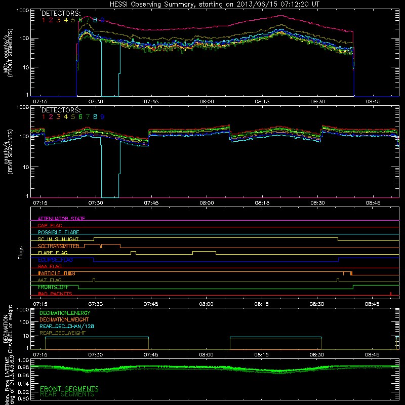Click the 10 y-axis value of rear segments plot
Image resolution: width=405 pixels, height=405 pixels.
tap(26, 167)
